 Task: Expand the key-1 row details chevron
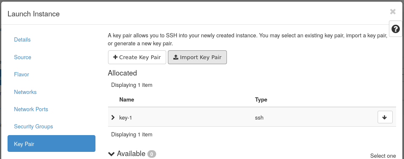[x=113, y=117]
